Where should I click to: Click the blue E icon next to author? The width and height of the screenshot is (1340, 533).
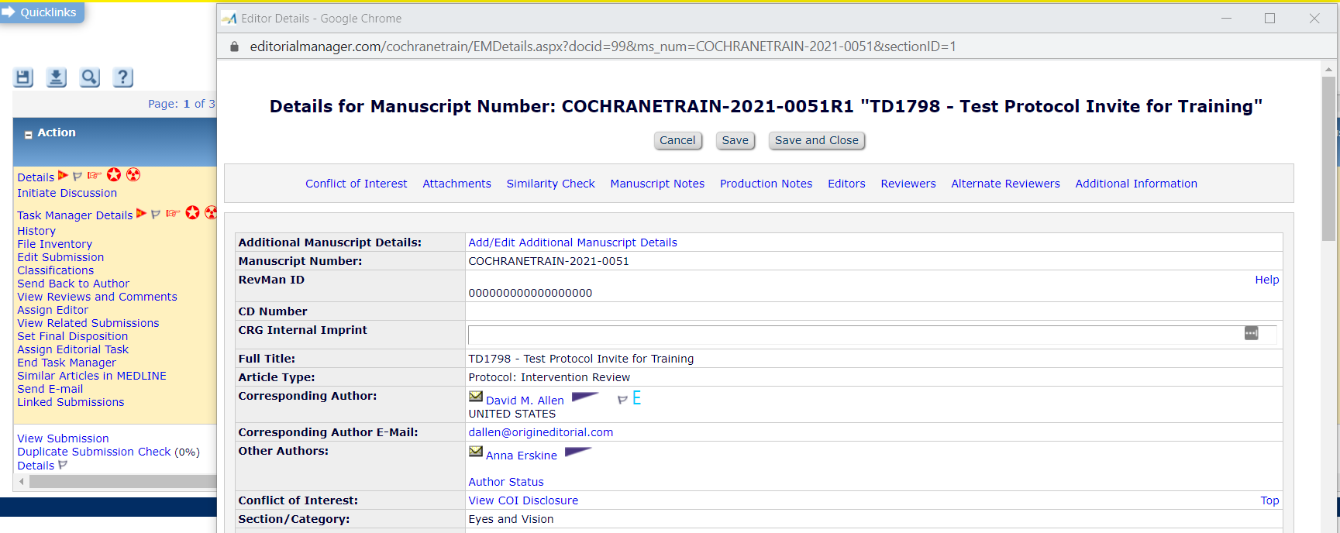pyautogui.click(x=636, y=398)
